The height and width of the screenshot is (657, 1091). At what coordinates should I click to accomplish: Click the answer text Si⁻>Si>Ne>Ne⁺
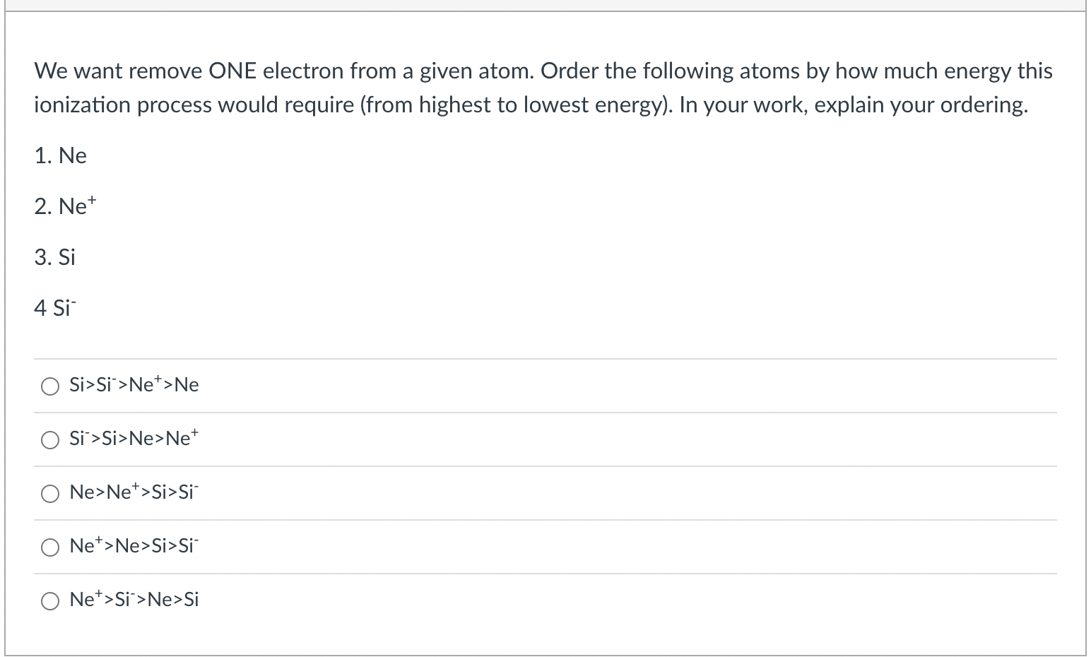coord(134,438)
